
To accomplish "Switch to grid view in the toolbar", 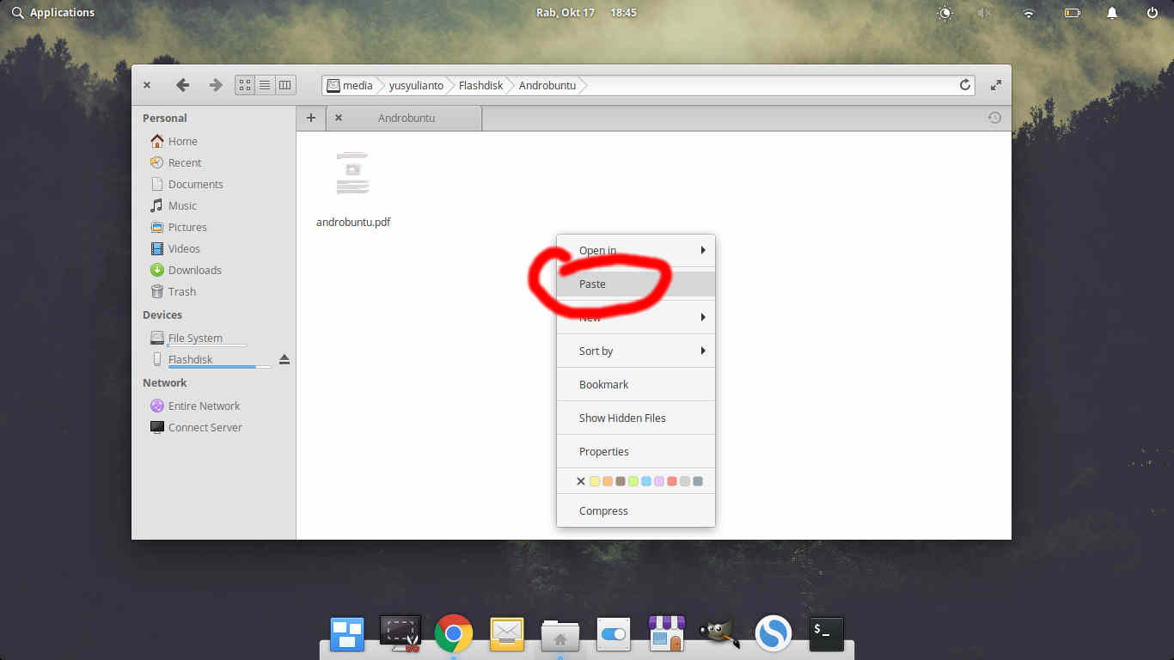I will coord(244,84).
